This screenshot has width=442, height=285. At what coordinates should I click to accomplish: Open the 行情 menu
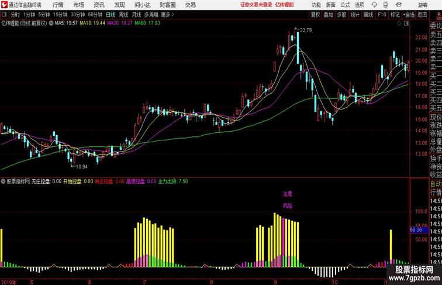pyautogui.click(x=58, y=5)
